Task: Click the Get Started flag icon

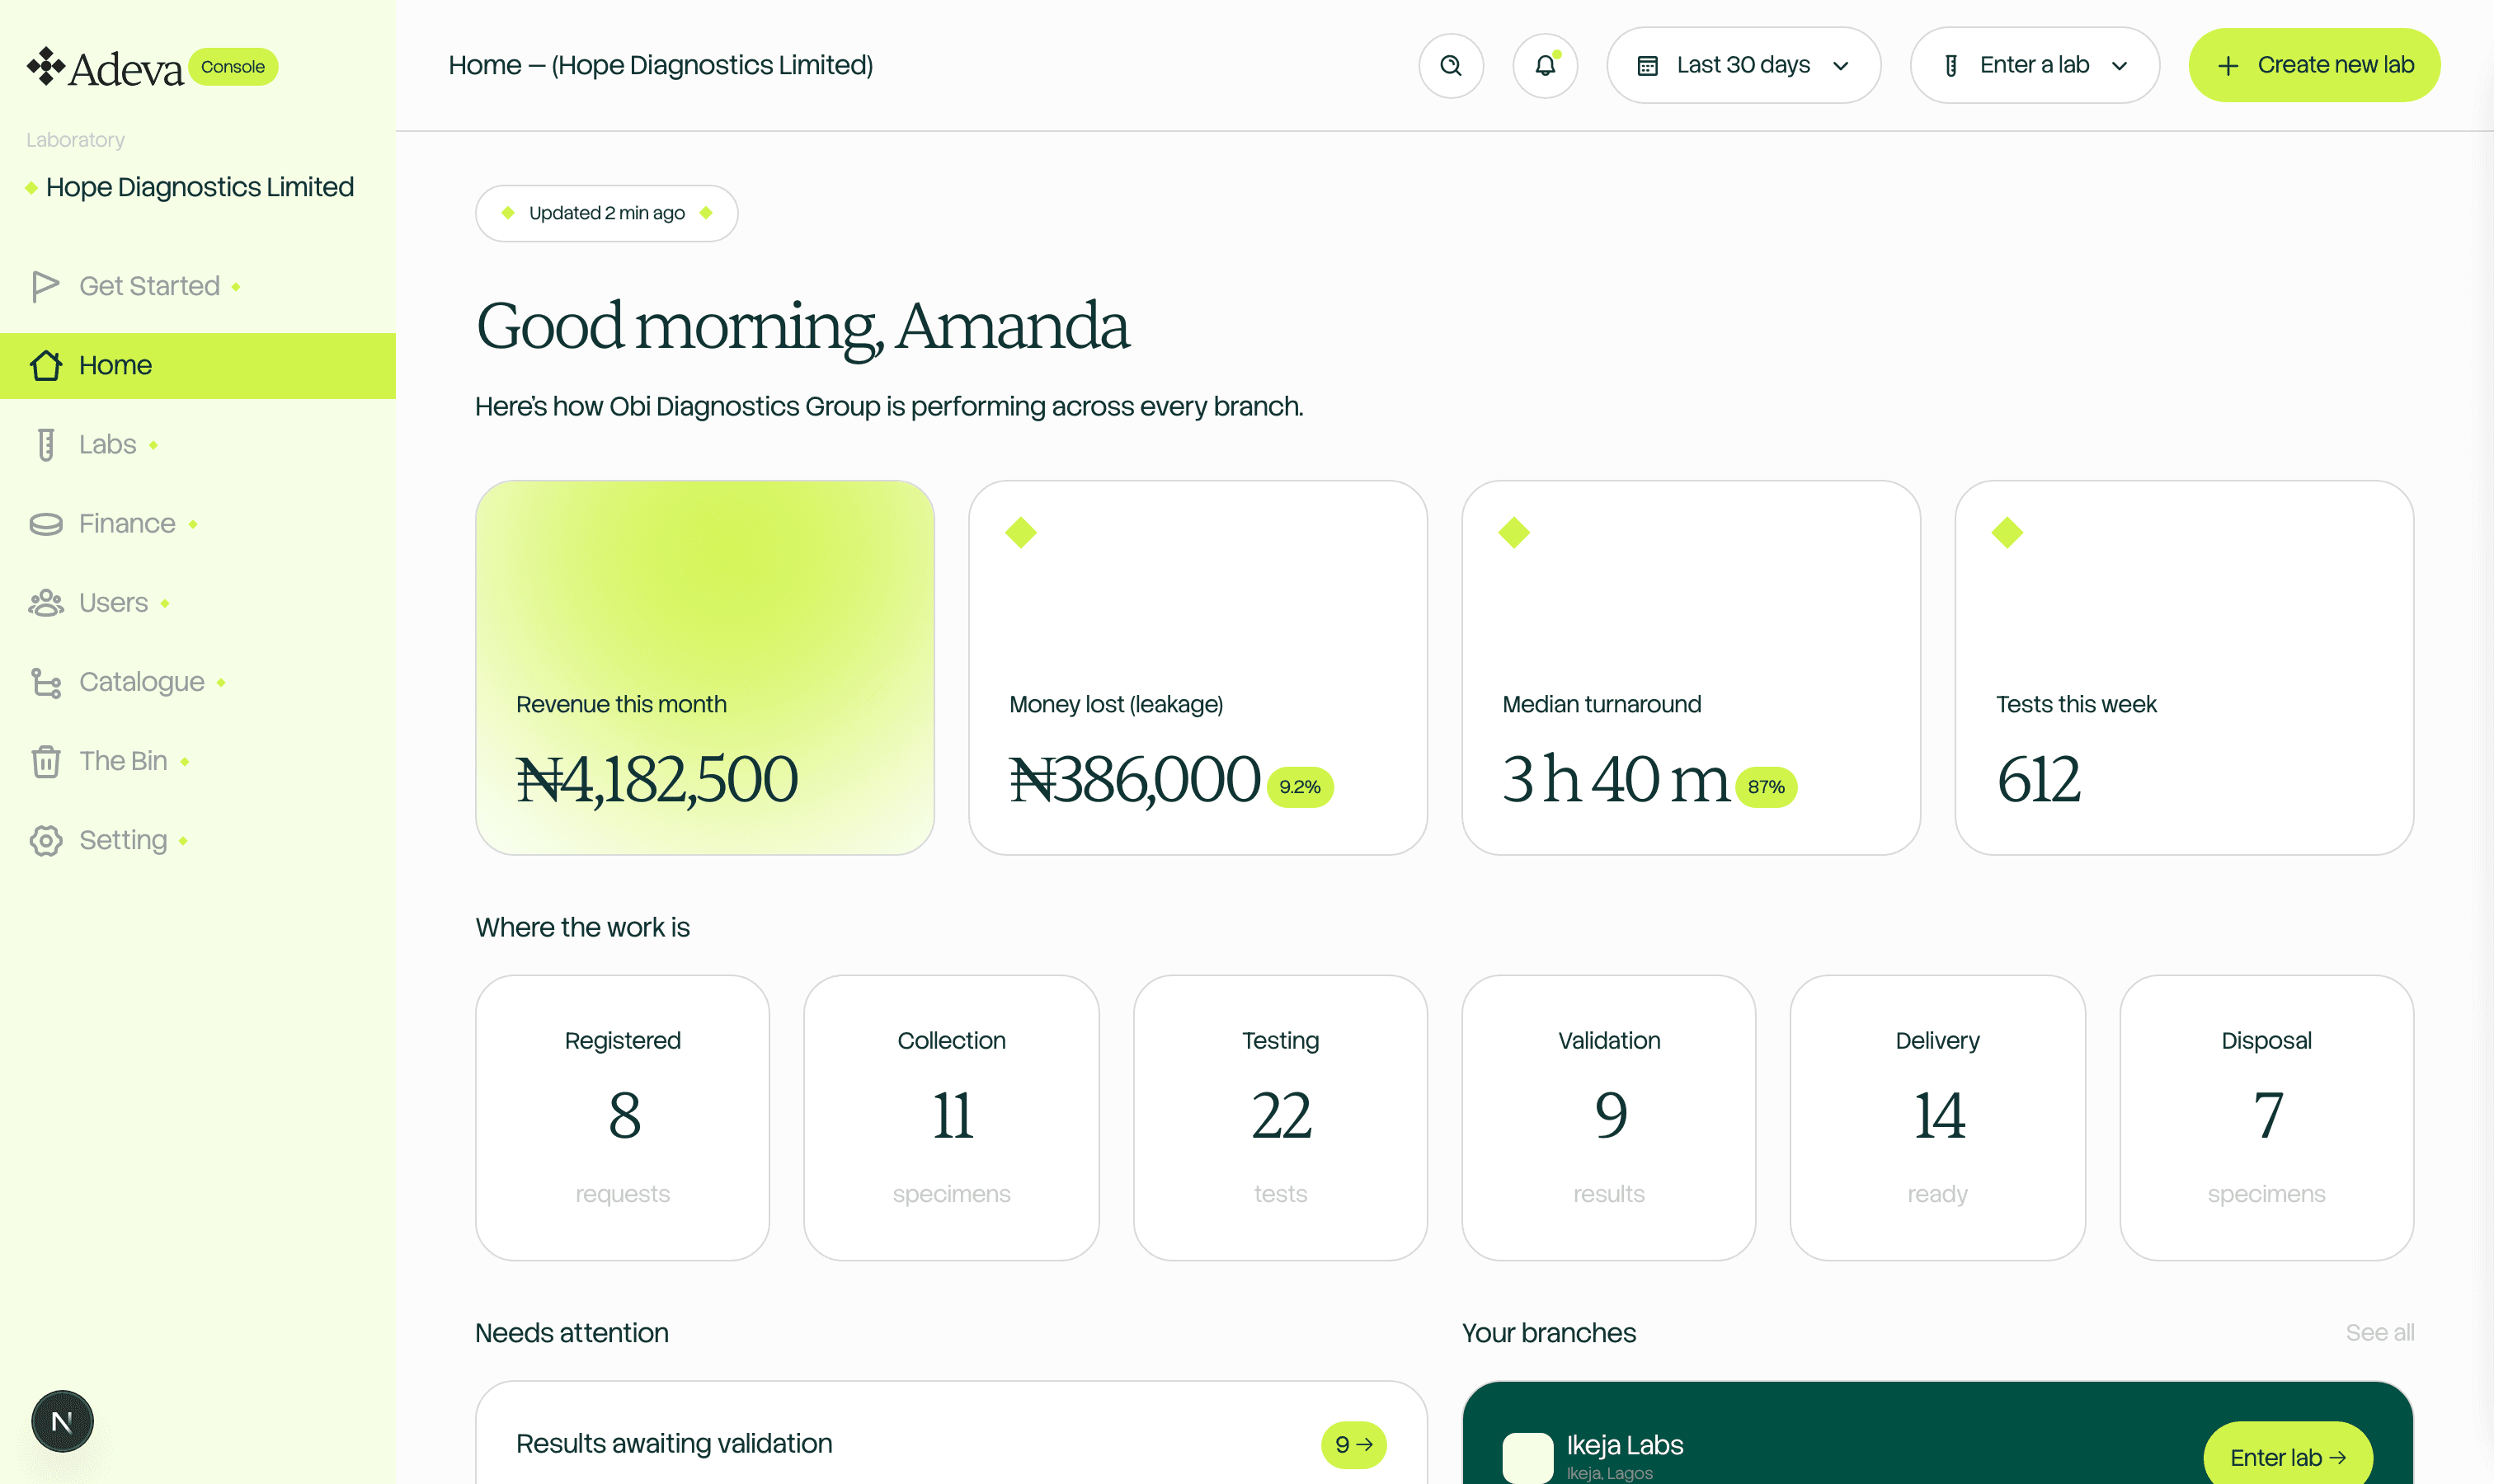Action: [45, 286]
